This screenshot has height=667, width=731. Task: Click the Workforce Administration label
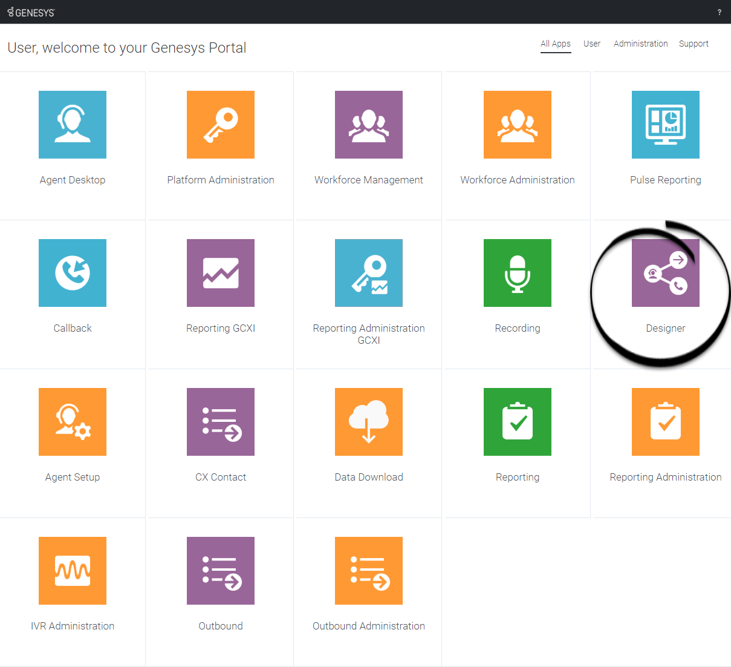tap(518, 180)
